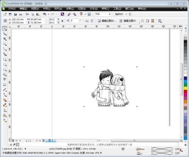The width and height of the screenshot is (189, 157).
Task: Select the Fill bucket tool
Action: 5,115
